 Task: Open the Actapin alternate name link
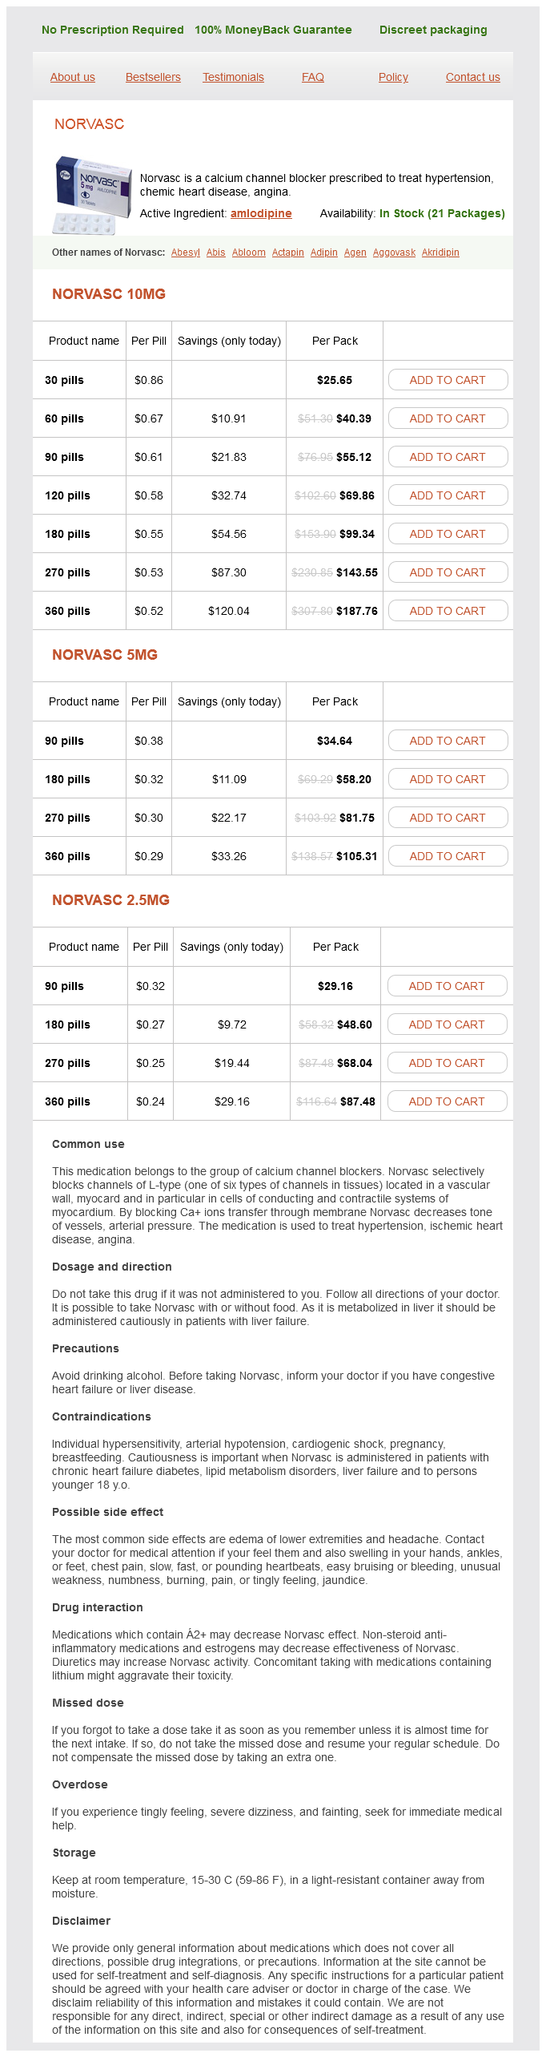287,253
